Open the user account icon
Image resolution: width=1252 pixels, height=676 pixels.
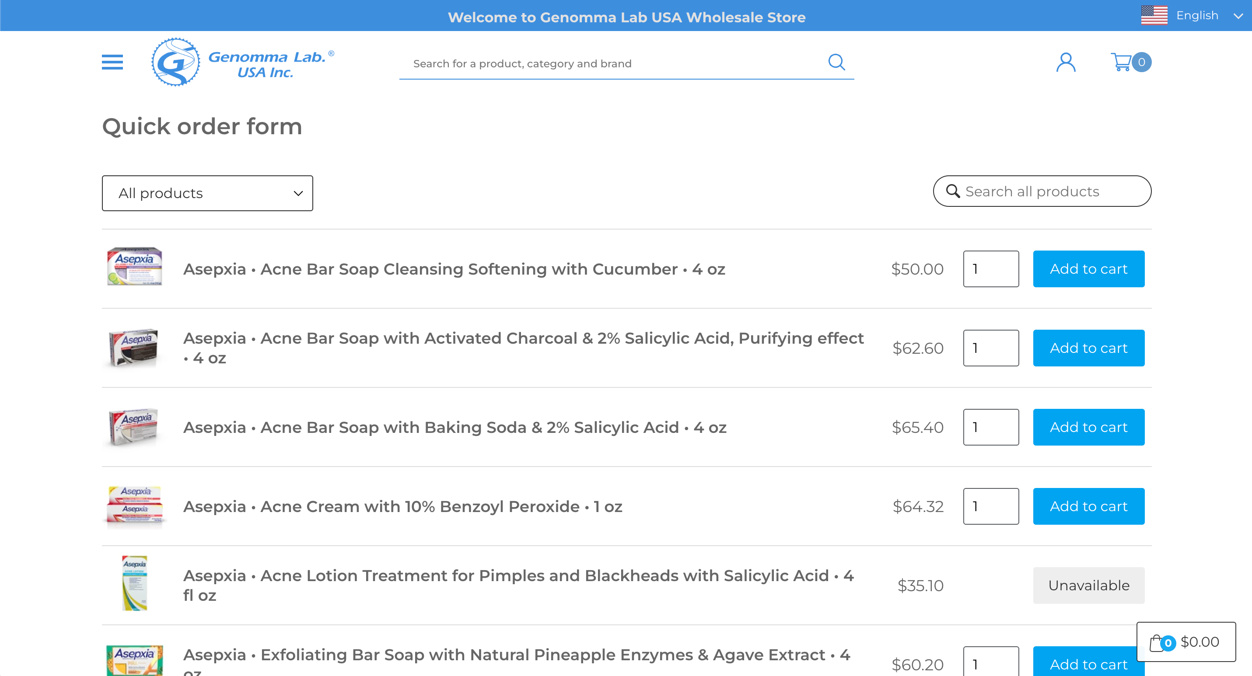1065,62
